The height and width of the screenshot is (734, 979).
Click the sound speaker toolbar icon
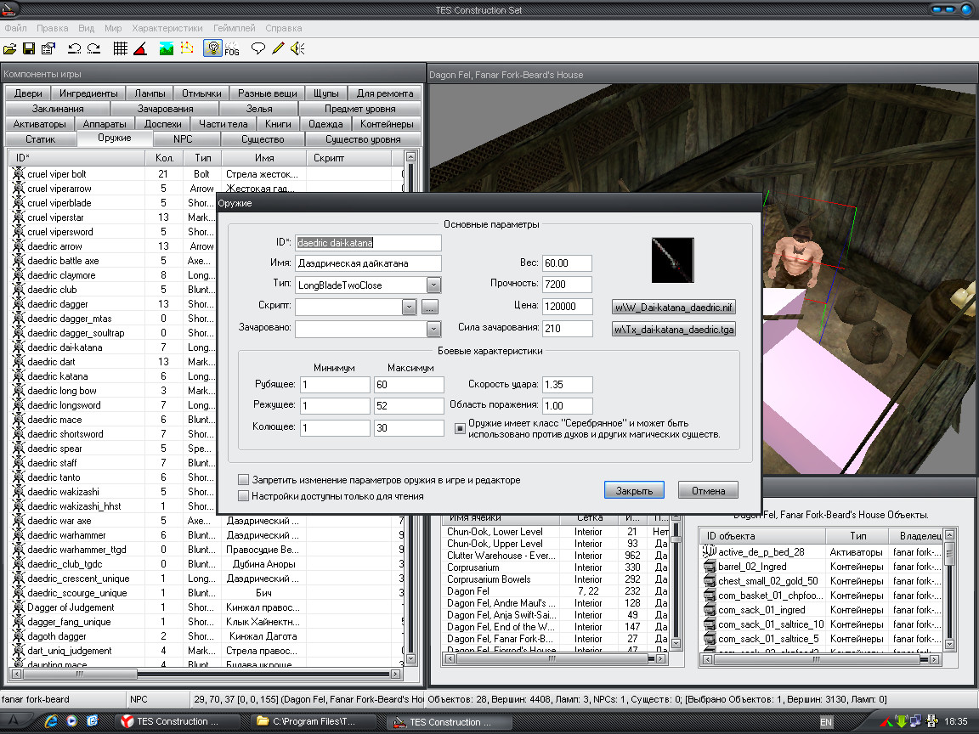coord(297,48)
